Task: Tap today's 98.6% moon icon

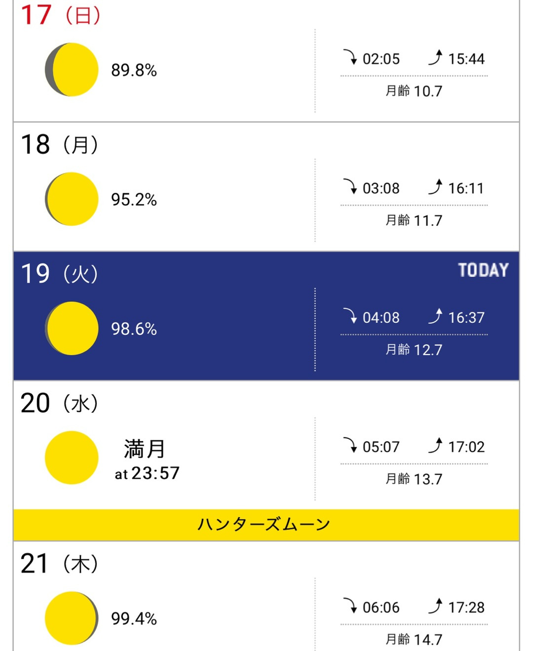Action: point(72,328)
